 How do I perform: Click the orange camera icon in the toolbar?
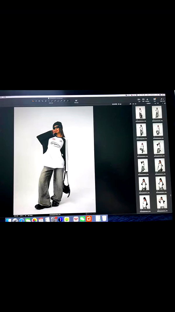pyautogui.click(x=155, y=99)
